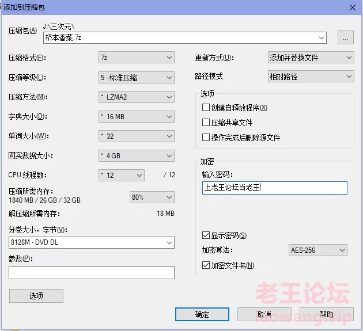This screenshot has width=363, height=331.
Task: Click the 选项 button at bottom left
Action: click(36, 296)
